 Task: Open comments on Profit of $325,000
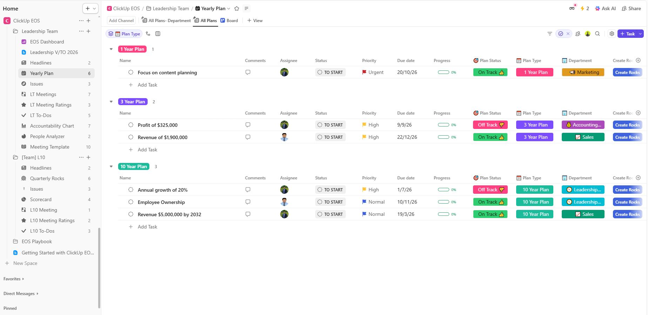click(x=248, y=125)
